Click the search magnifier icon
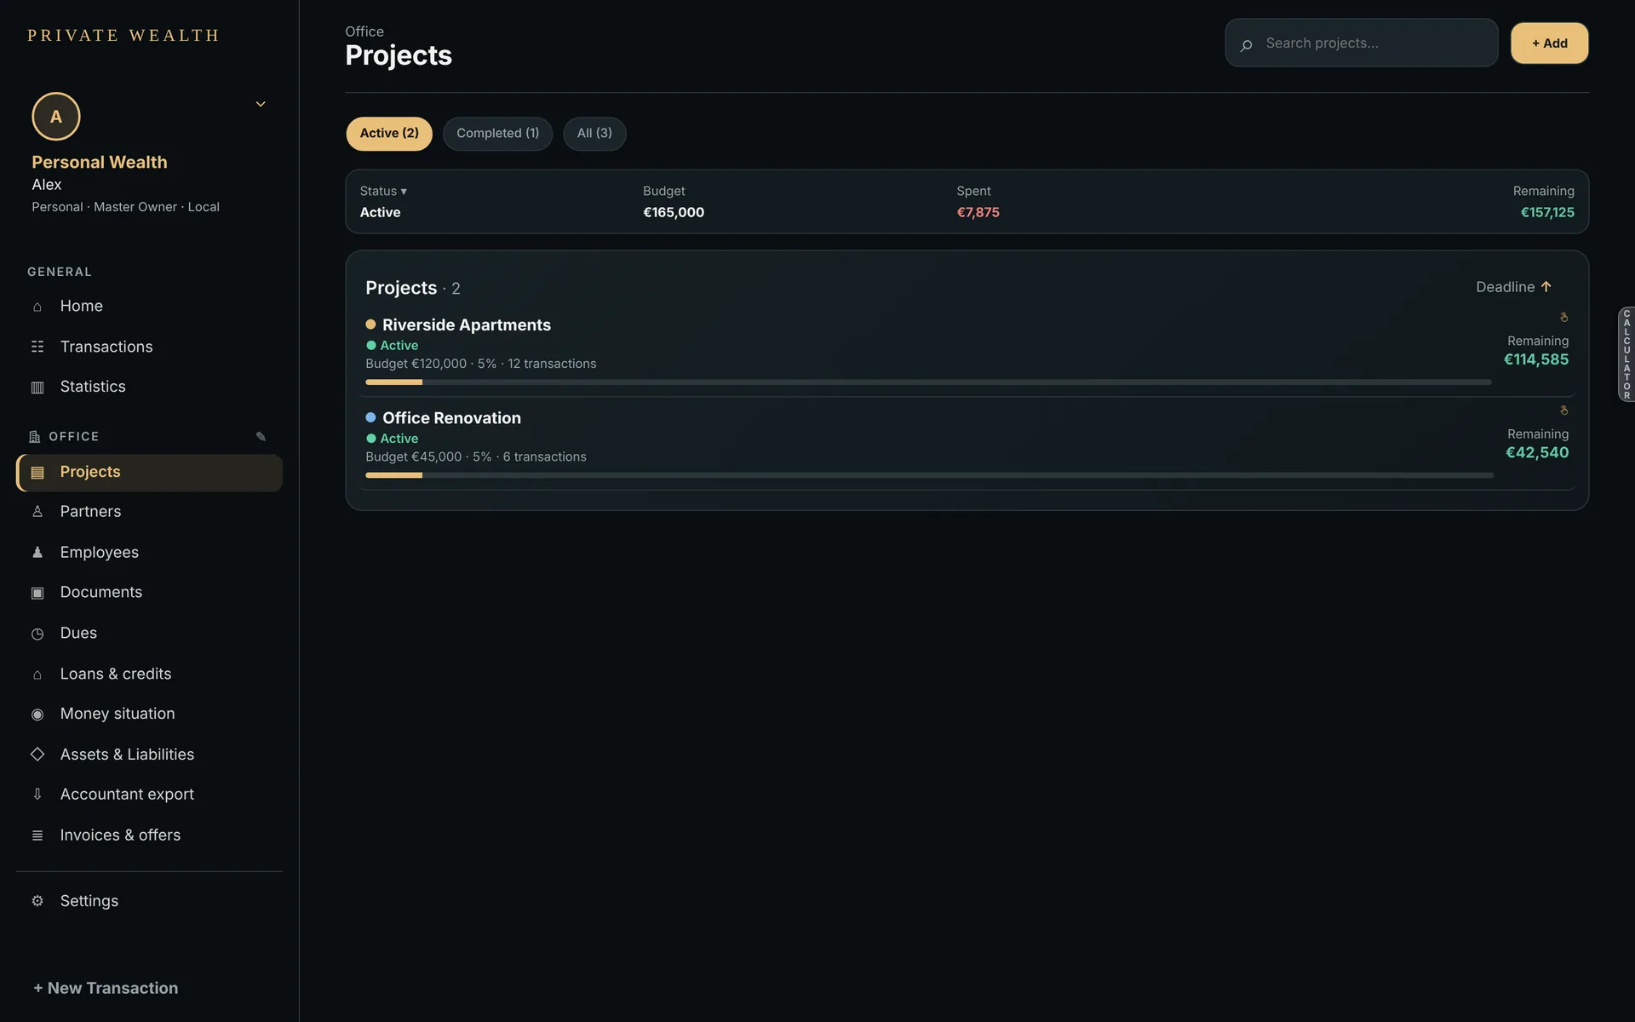 click(1247, 44)
